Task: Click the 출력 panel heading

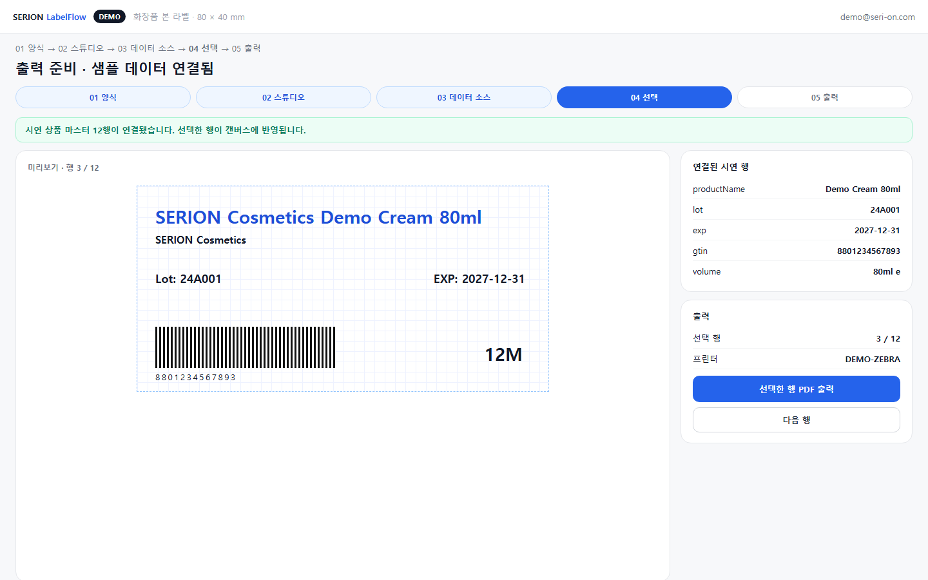Action: tap(701, 316)
